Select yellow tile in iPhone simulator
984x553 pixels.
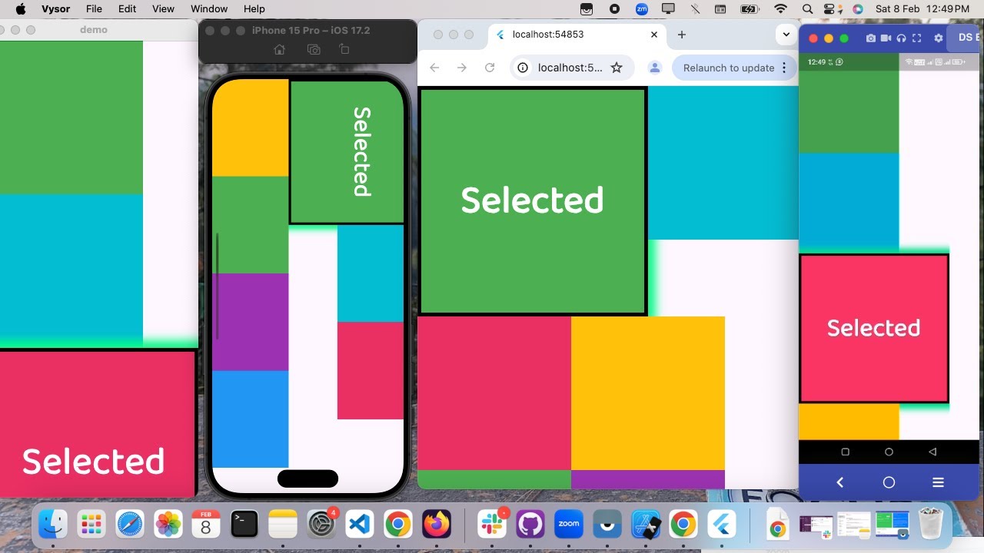(251, 127)
